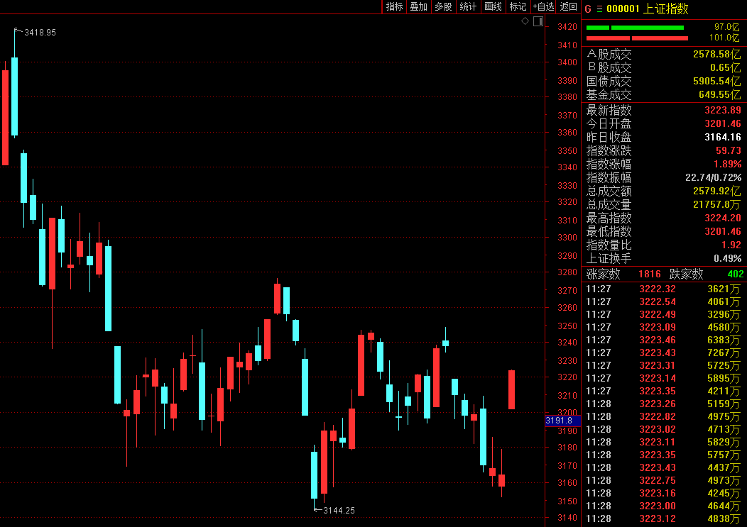Open the 画线 draw line tools
Viewport: 747px width, 527px height.
coord(493,6)
